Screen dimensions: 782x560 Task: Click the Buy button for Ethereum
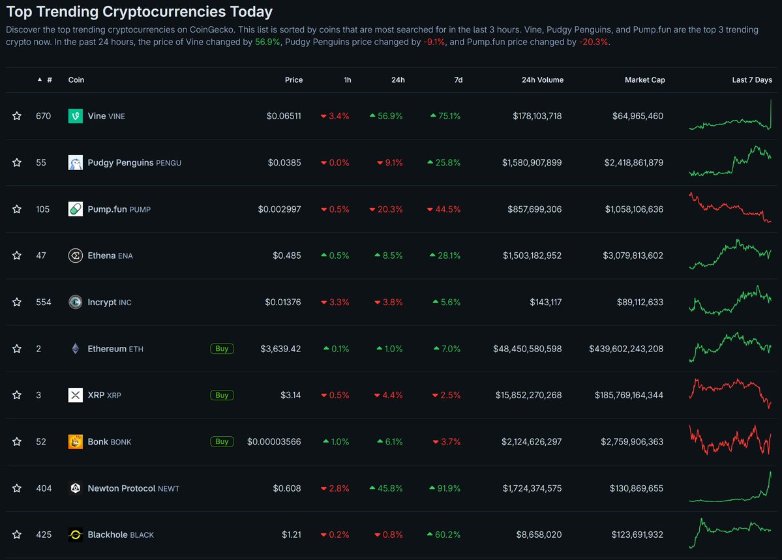(x=222, y=349)
